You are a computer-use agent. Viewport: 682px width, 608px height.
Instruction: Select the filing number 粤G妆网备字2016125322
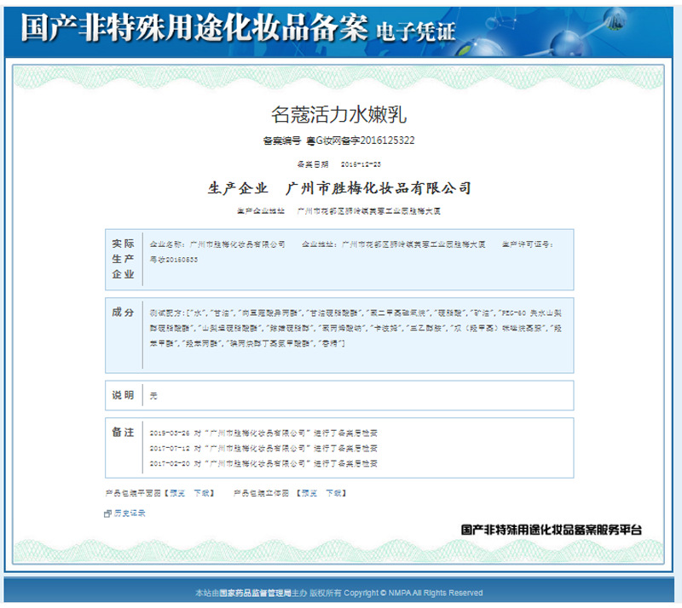point(361,141)
